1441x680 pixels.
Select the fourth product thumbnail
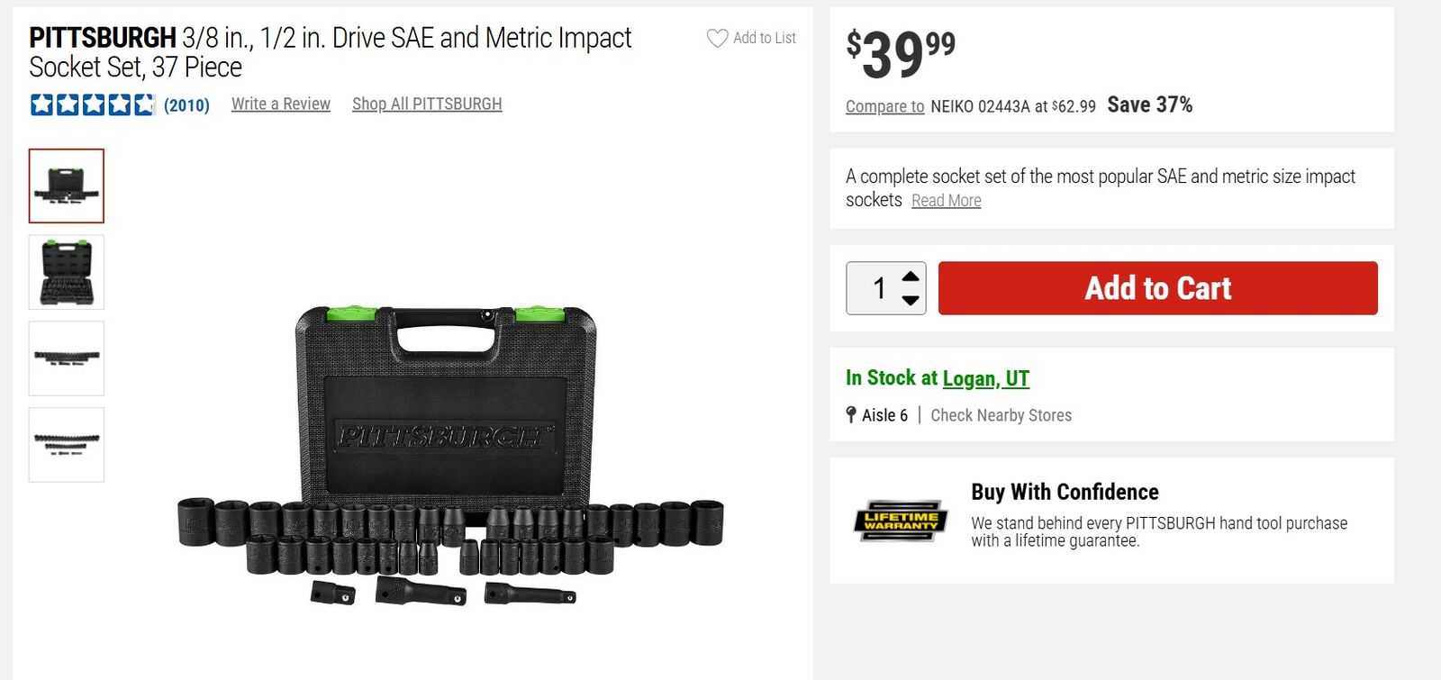(67, 445)
